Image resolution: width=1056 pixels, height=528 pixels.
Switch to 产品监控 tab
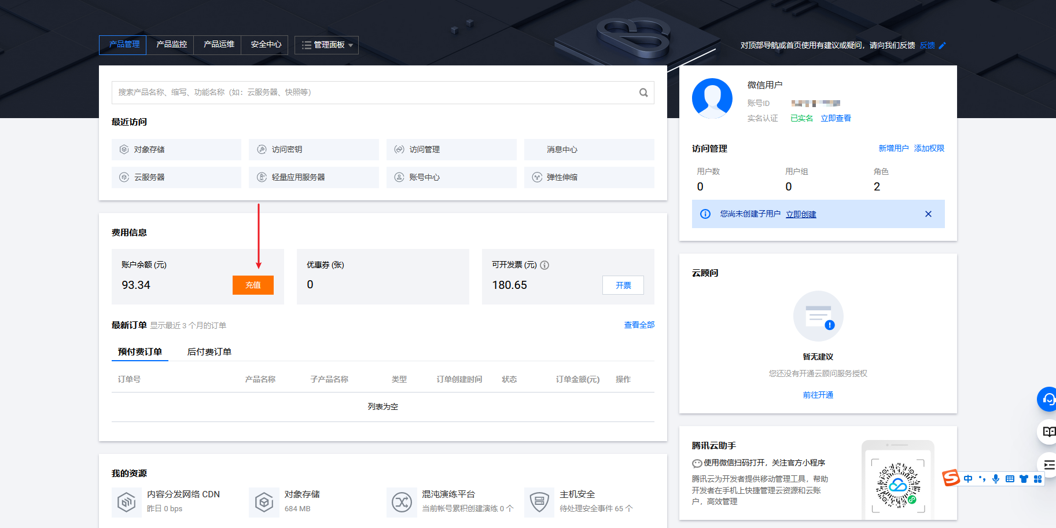tap(171, 45)
